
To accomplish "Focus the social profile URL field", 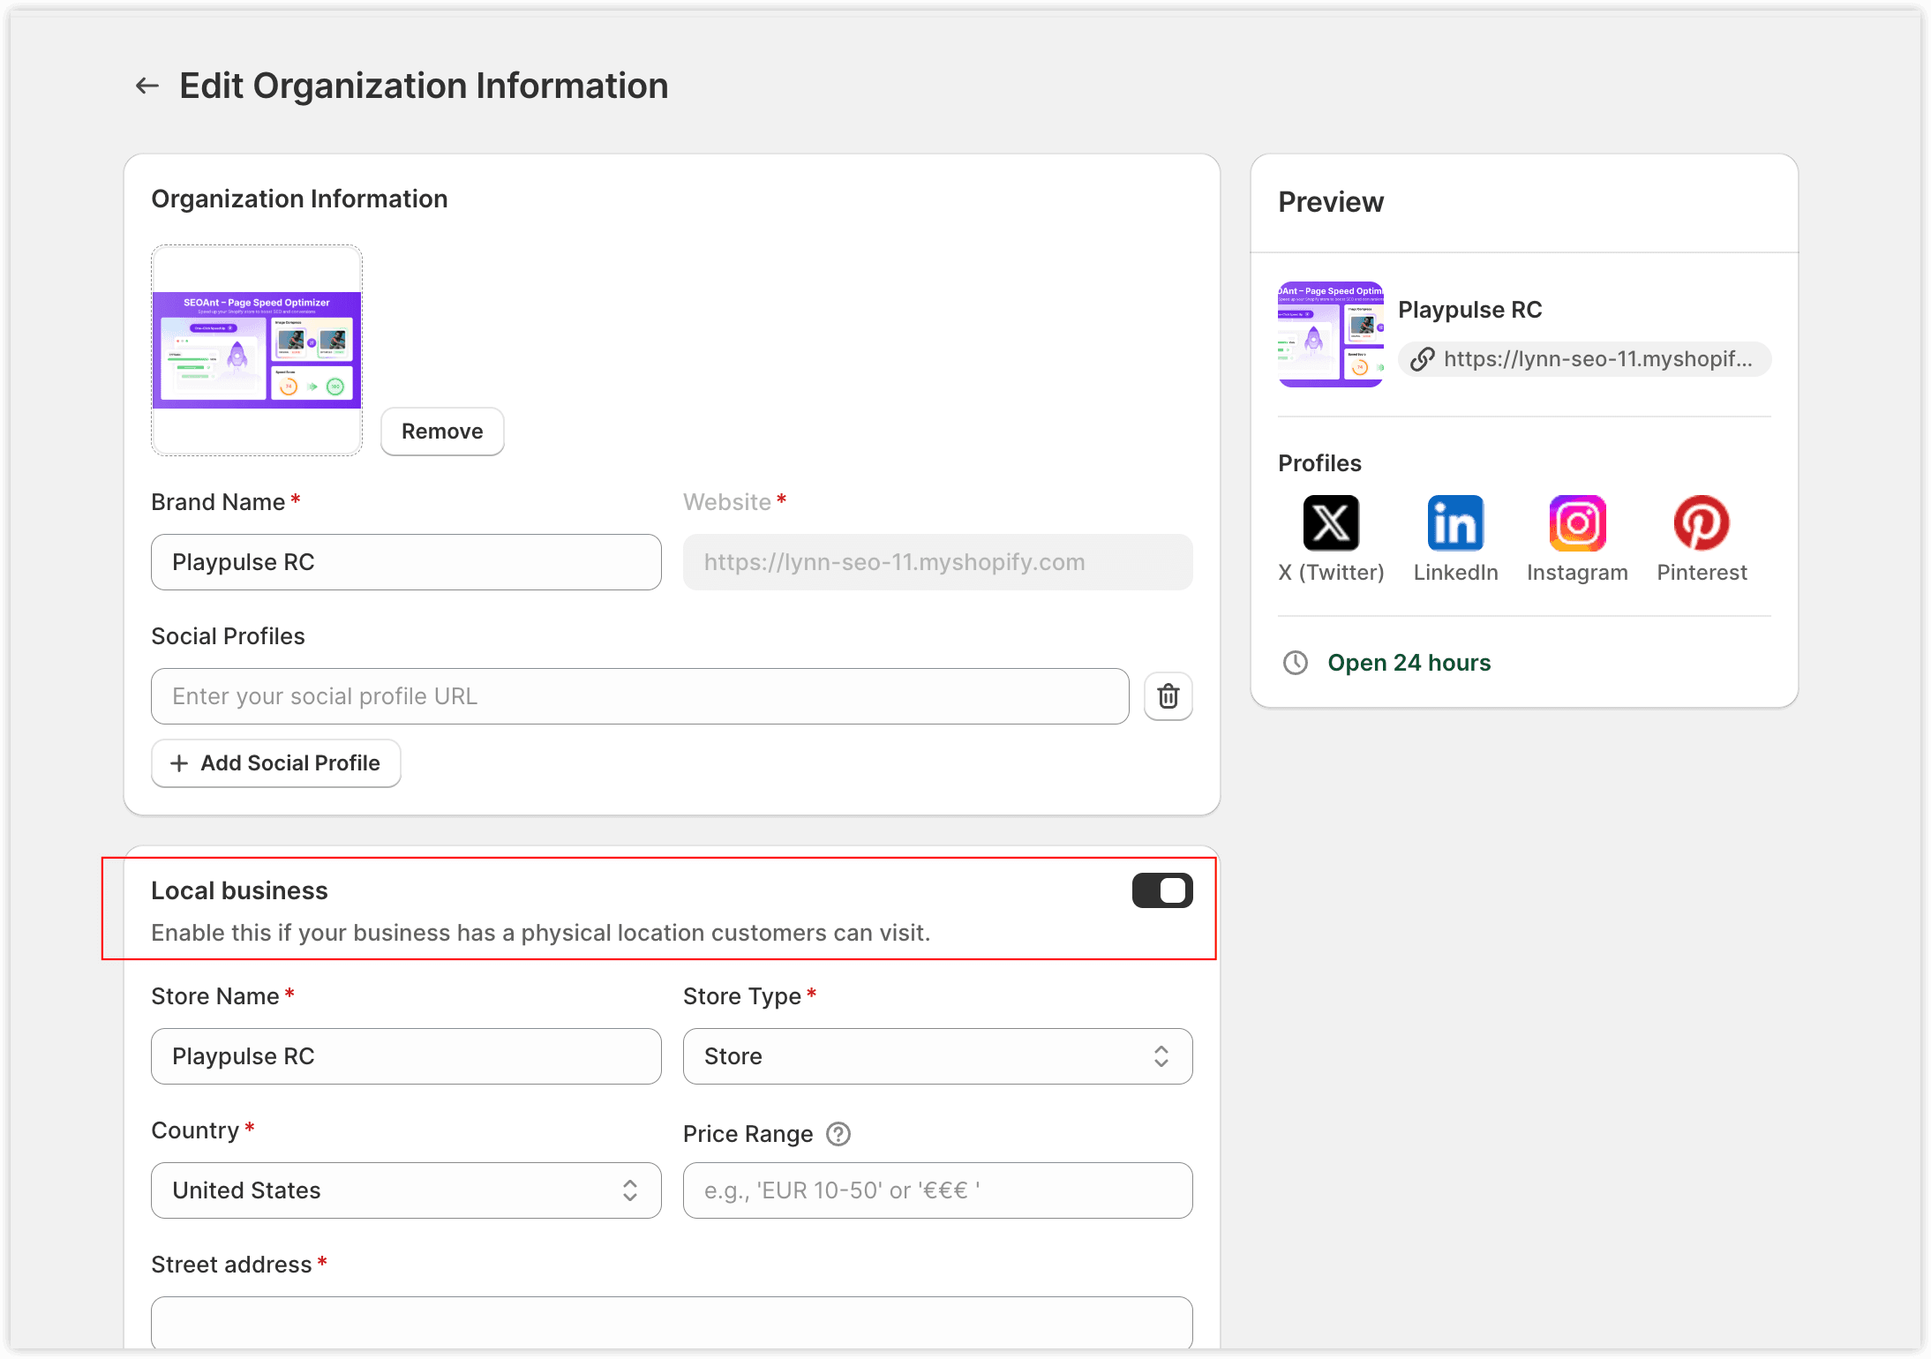I will [640, 696].
